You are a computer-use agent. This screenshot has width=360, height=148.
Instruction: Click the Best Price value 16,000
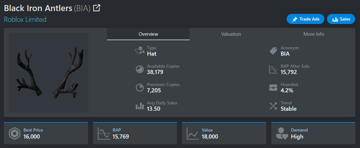pos(32,137)
